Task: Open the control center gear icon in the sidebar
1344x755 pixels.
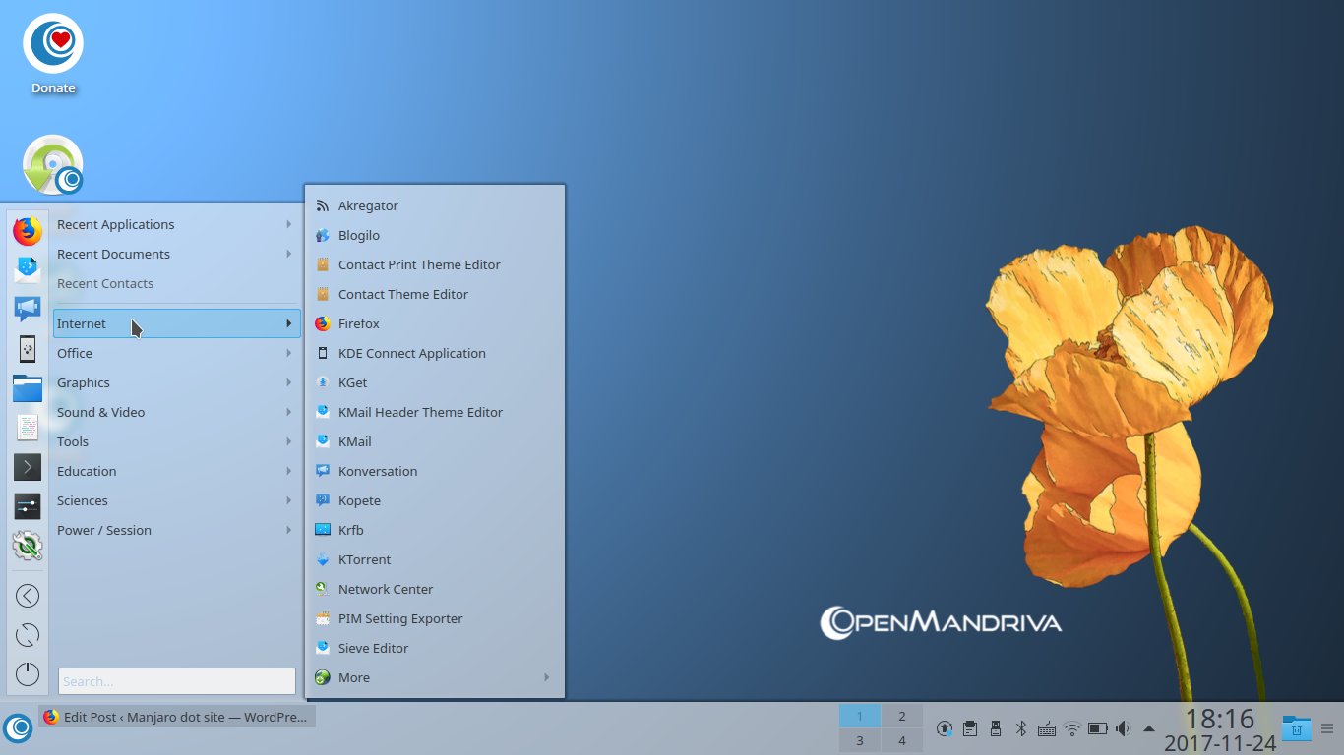Action: [28, 546]
